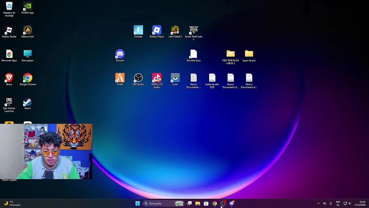Viewport: 369px width, 208px height.
Task: Select Nuevo Documento docx beside metas de año 2026
Action: 230,81
